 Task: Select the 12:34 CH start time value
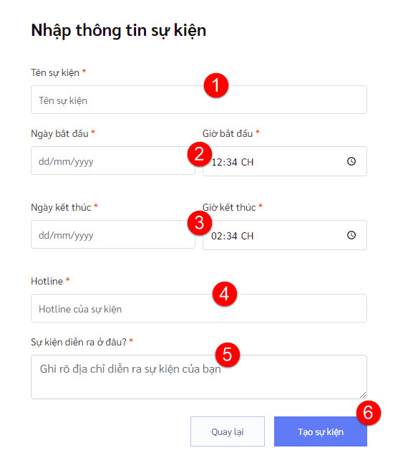coord(233,162)
